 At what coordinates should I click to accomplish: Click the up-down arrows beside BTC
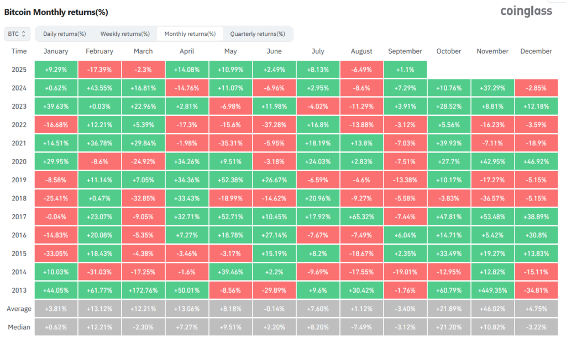pyautogui.click(x=24, y=34)
